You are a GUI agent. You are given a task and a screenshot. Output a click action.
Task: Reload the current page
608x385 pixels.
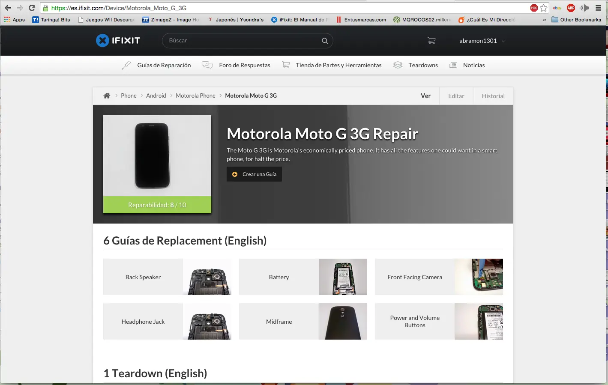click(32, 8)
